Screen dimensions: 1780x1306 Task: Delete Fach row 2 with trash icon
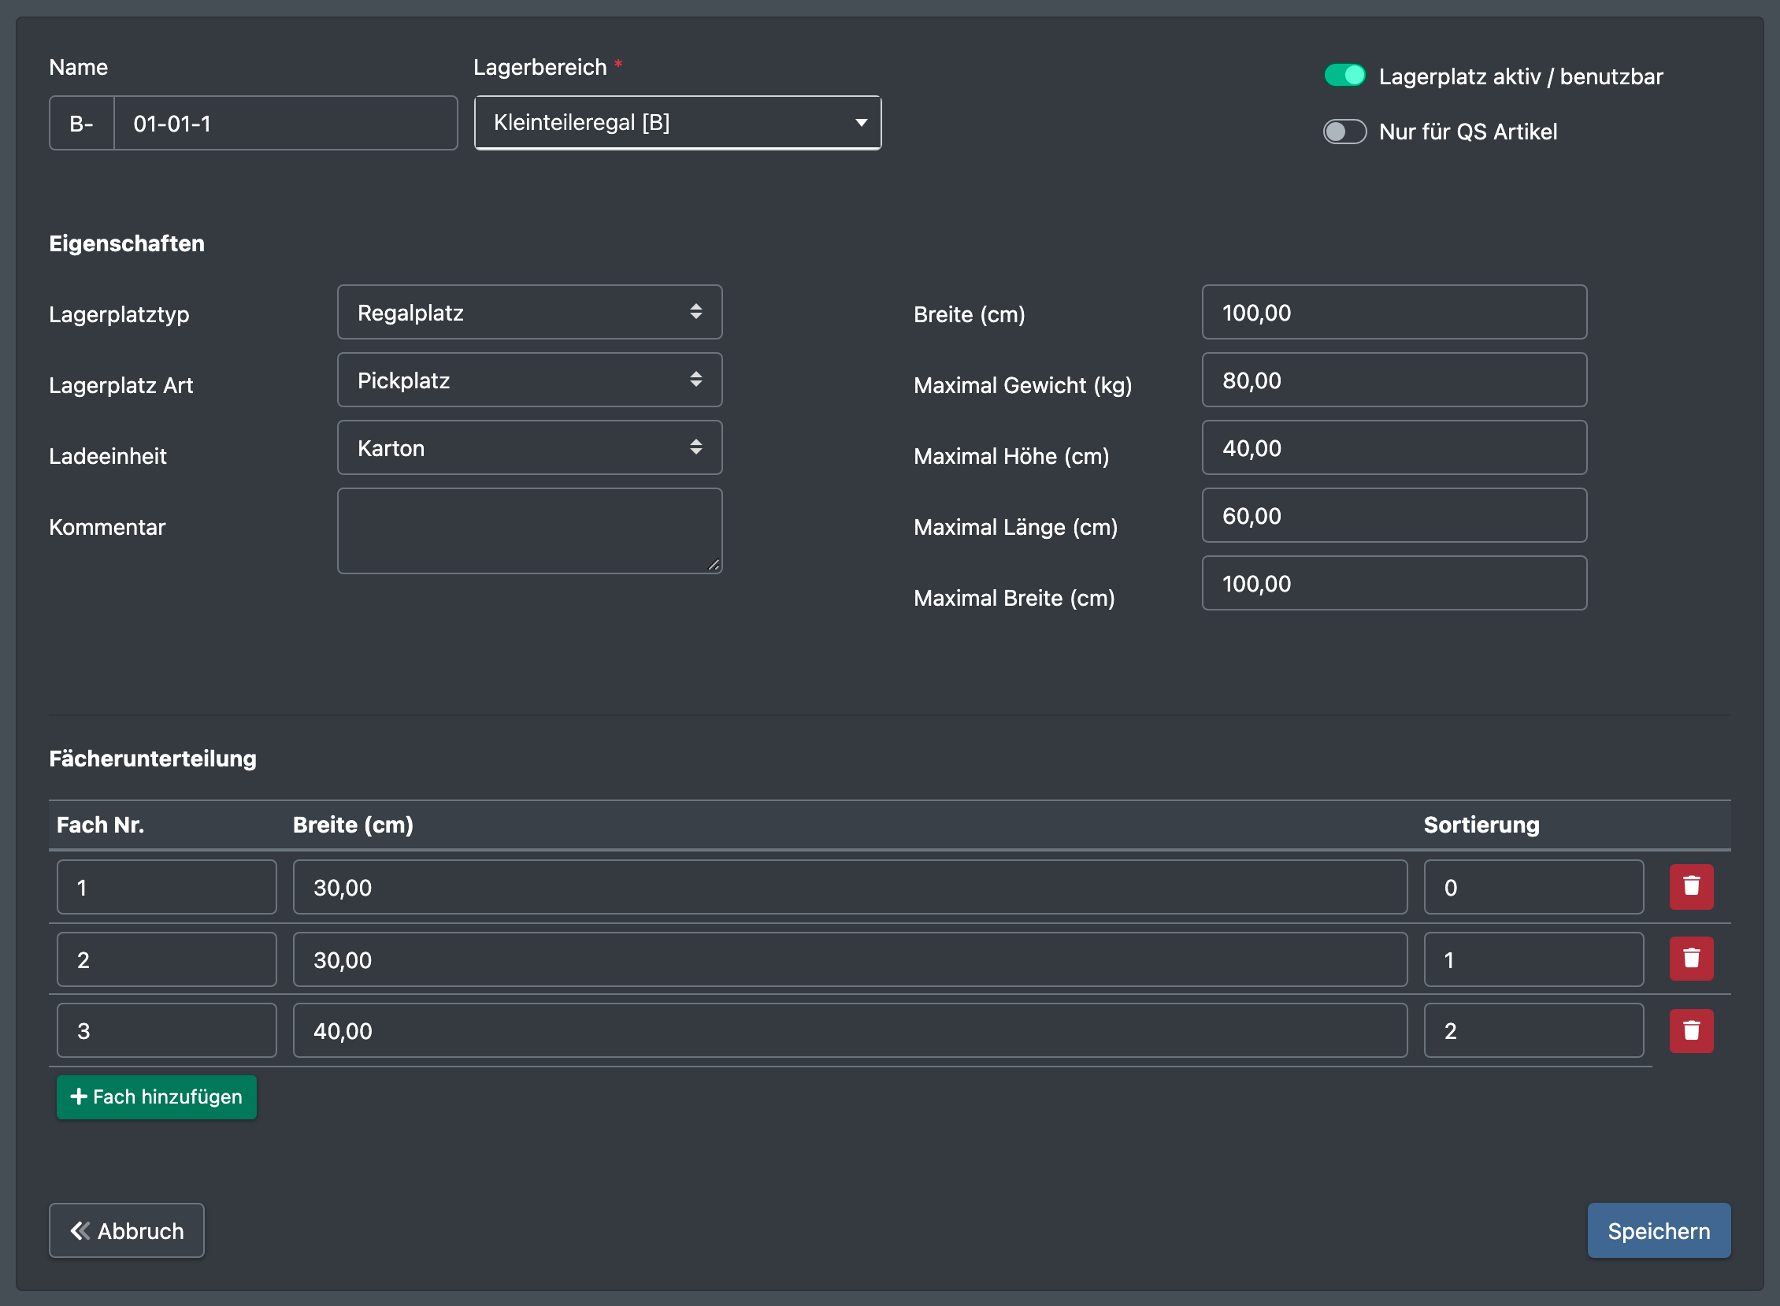(1691, 959)
